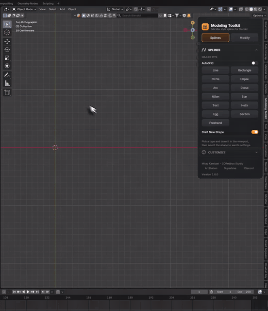Toggle snapping magnet in the header
This screenshot has height=311, width=268.
(x=135, y=9)
